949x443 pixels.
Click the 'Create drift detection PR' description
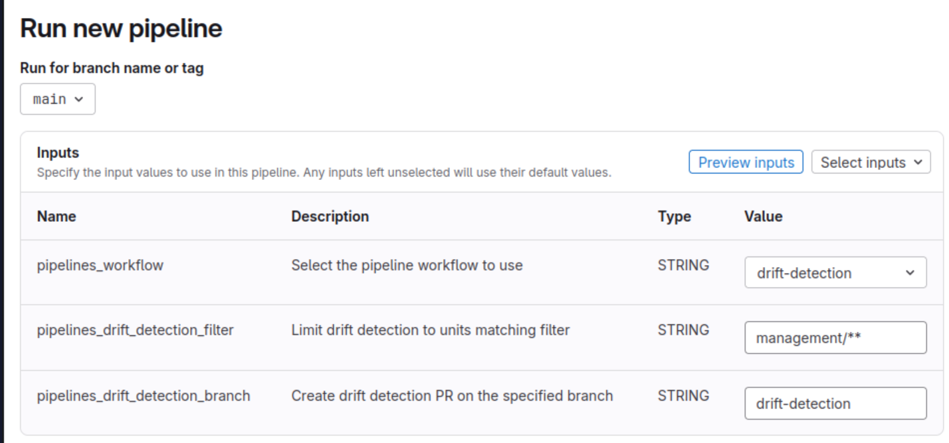(452, 396)
